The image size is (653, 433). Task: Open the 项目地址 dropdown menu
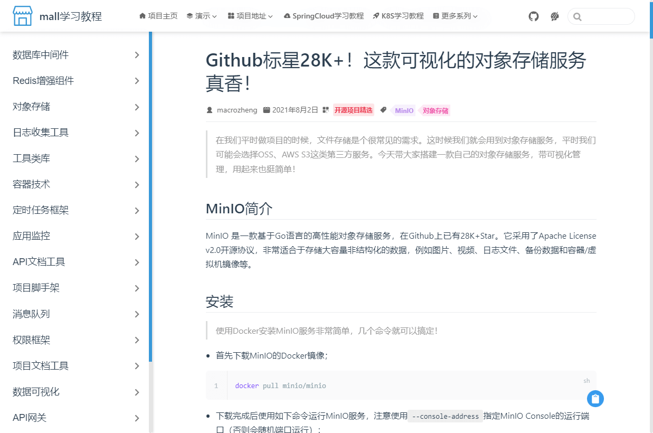250,16
